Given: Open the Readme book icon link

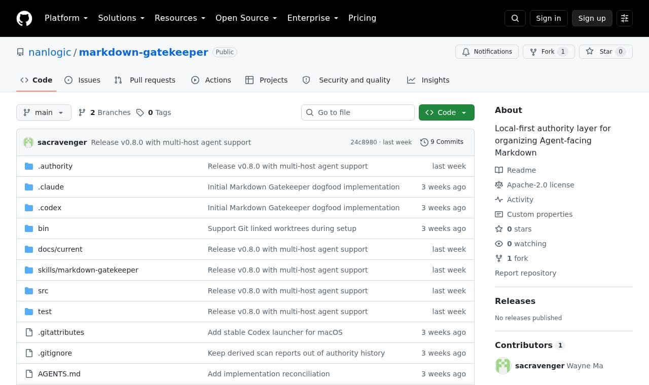Looking at the screenshot, I should coord(515,170).
